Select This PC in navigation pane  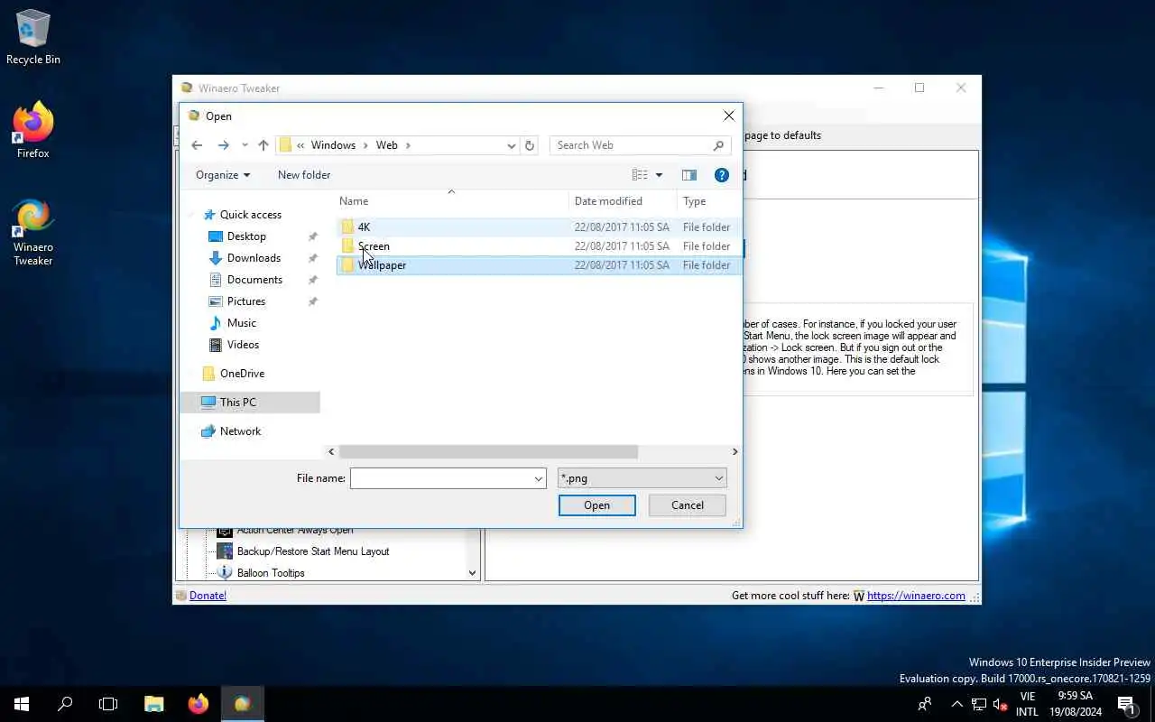tap(250, 403)
